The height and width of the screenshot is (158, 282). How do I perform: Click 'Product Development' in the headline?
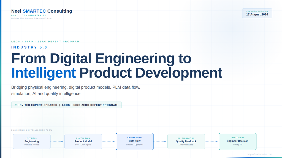point(151,73)
